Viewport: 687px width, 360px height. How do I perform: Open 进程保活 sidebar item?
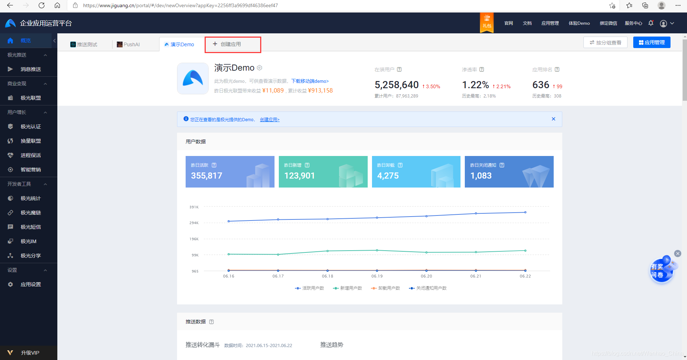[x=29, y=155]
